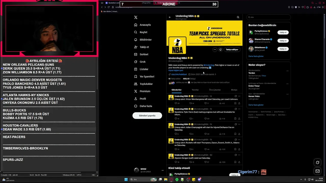This screenshot has width=326, height=183.
Task: Click the @Underdog mention in the bio
Action: pyautogui.click(x=209, y=65)
